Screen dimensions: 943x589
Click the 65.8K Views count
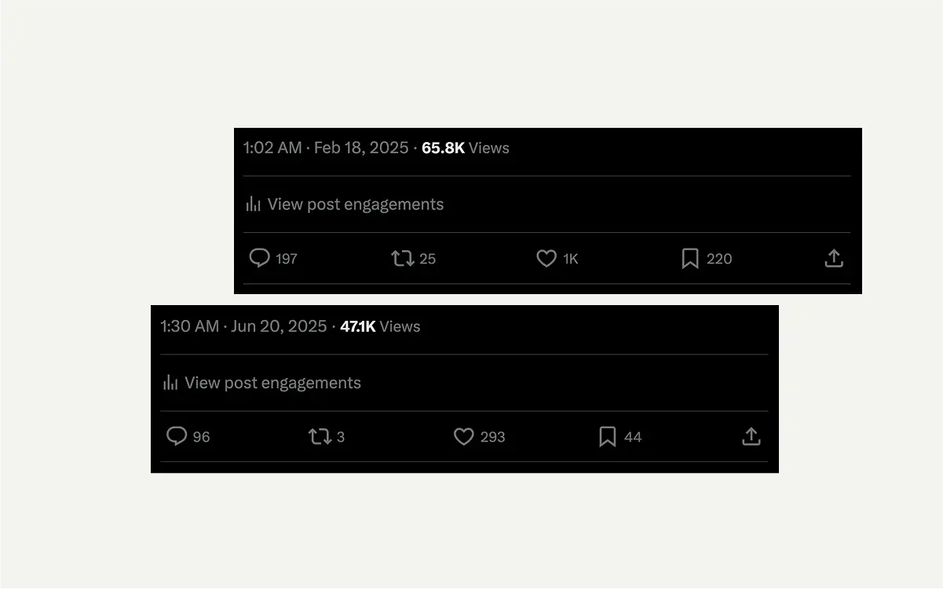[x=466, y=148]
